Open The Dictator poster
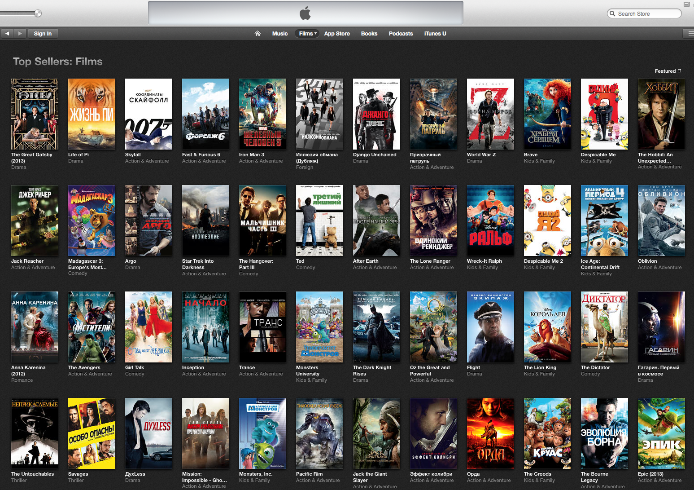The image size is (694, 490). coord(604,327)
